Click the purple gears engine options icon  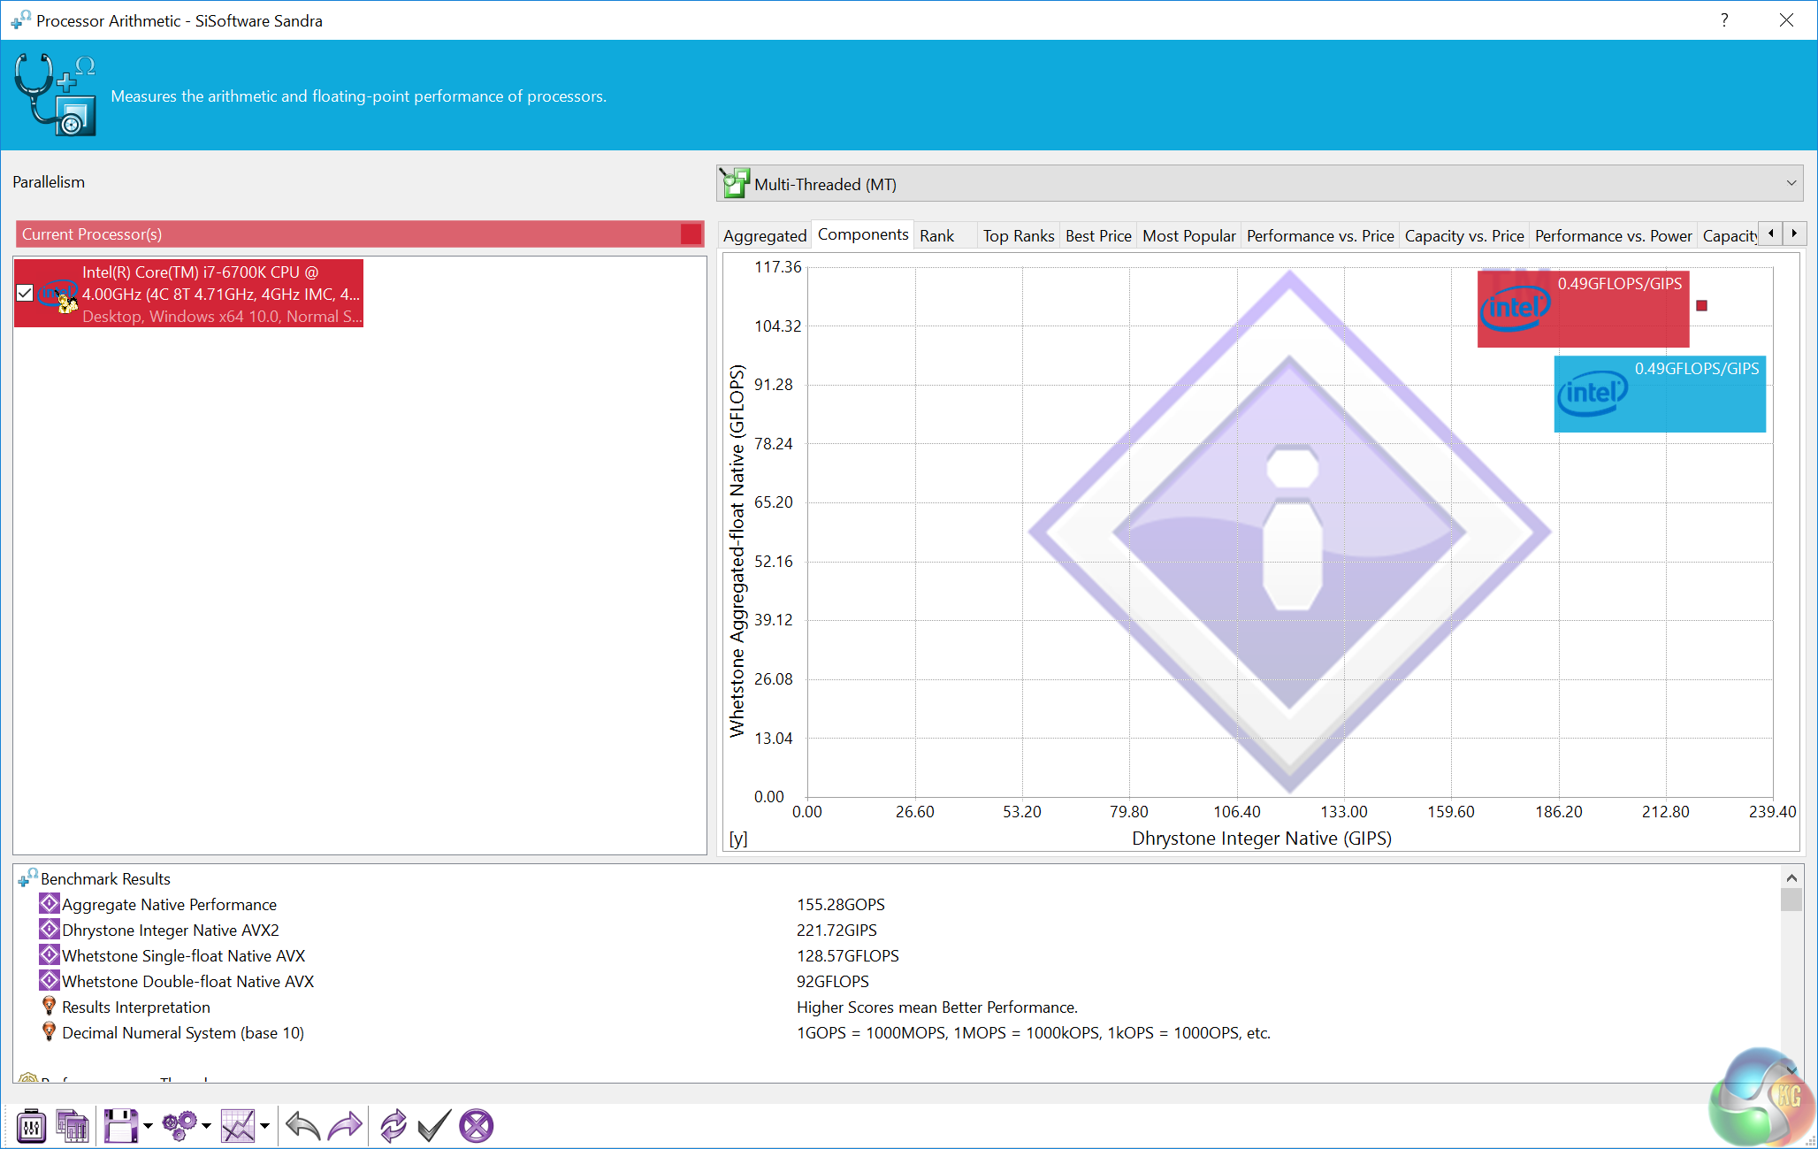tap(180, 1126)
